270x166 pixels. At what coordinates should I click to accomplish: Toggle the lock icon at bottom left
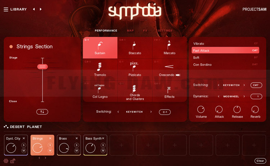coord(13,161)
